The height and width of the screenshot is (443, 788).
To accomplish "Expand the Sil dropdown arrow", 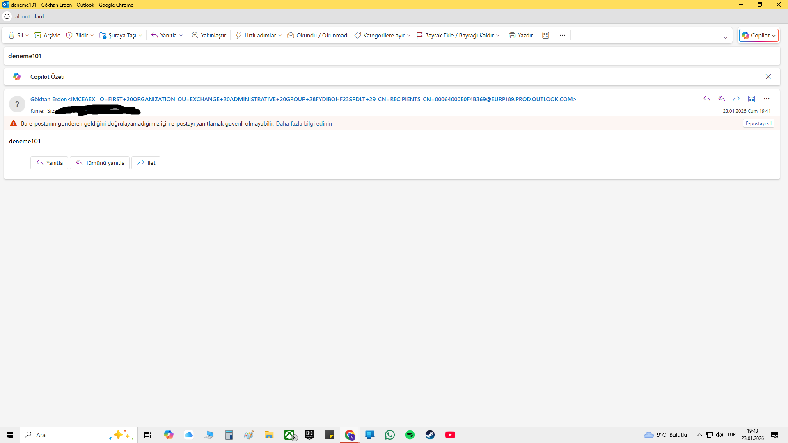I will pos(27,36).
